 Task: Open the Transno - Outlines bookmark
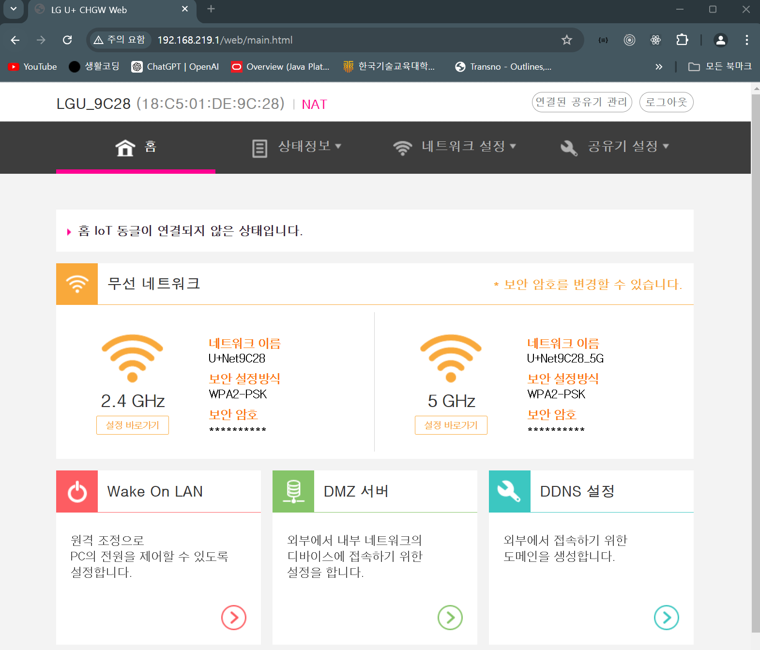click(503, 67)
